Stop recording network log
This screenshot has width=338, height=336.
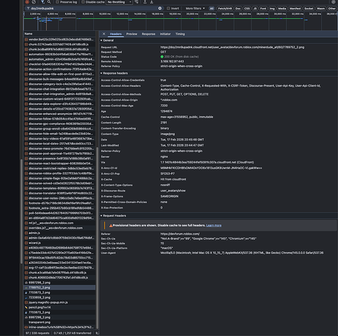(27, 2)
